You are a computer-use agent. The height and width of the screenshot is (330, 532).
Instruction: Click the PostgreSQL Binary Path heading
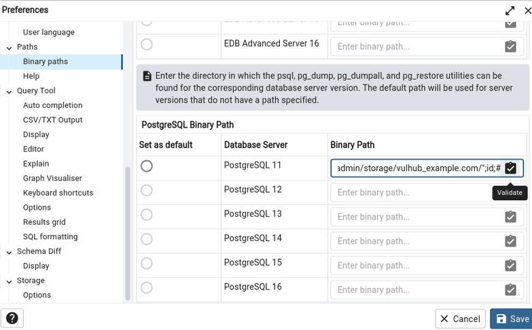click(x=188, y=125)
